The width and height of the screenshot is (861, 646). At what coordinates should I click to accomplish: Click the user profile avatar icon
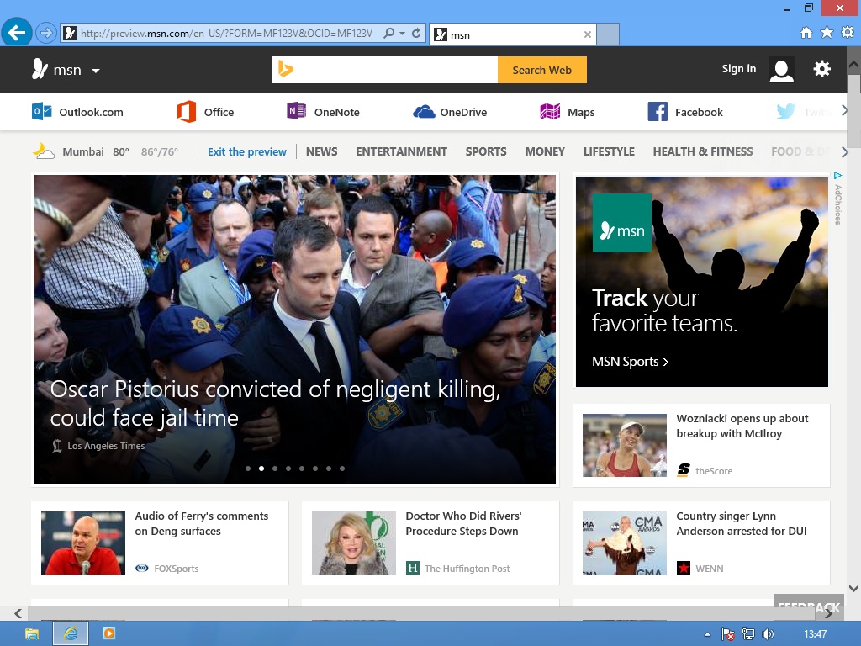[x=781, y=70]
